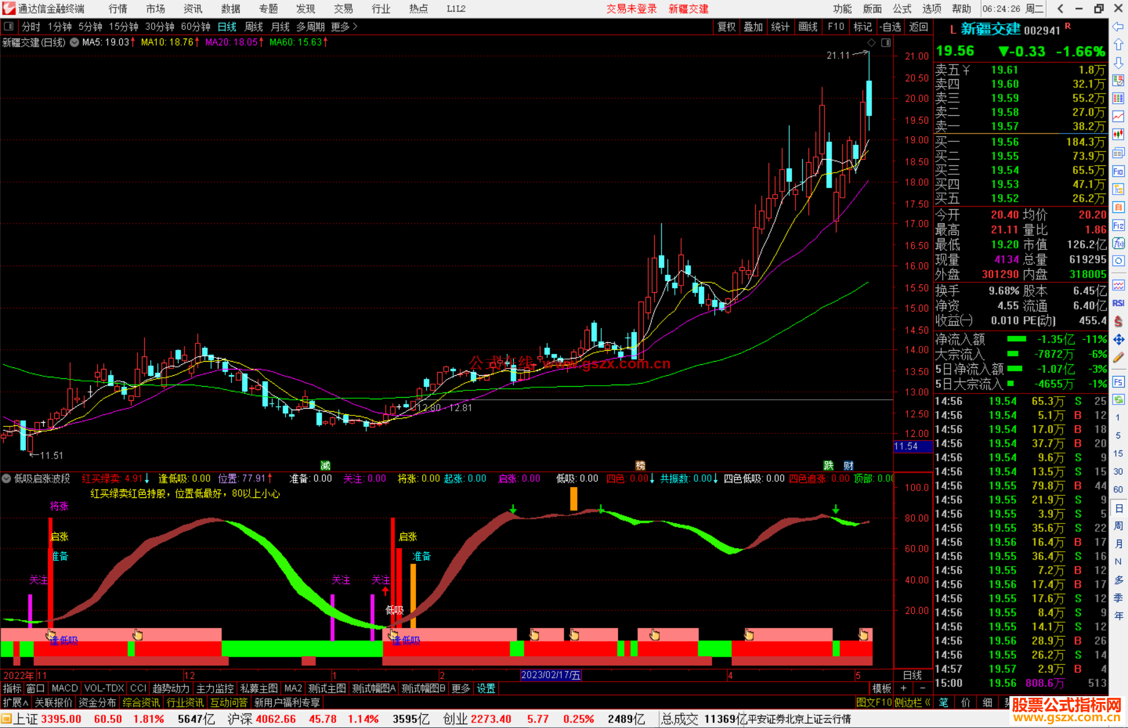Open the watchlist checklist sidebar icon
The image size is (1128, 728).
(x=1118, y=80)
